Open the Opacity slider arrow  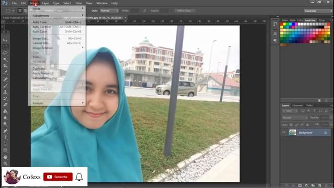click(x=331, y=118)
